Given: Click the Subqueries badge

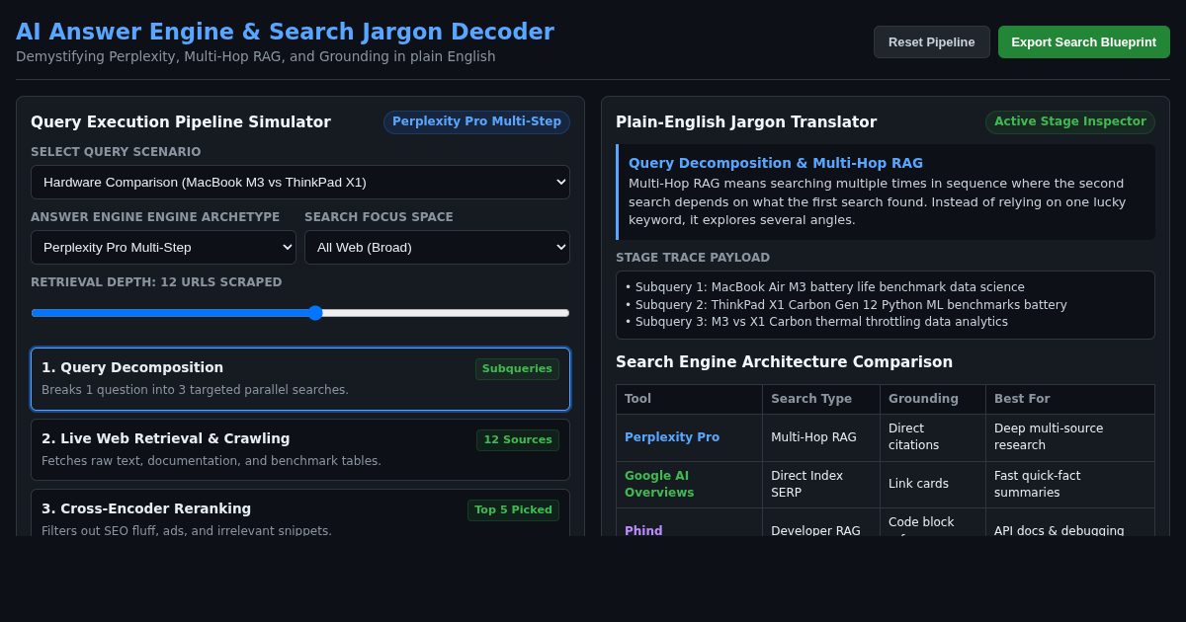Looking at the screenshot, I should 517,369.
